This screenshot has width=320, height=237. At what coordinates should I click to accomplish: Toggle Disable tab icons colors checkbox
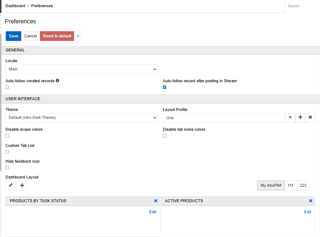(x=164, y=136)
